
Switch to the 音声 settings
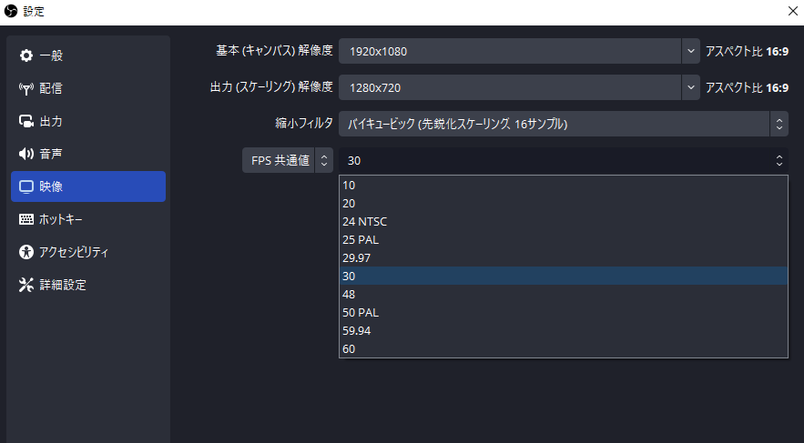coord(88,154)
